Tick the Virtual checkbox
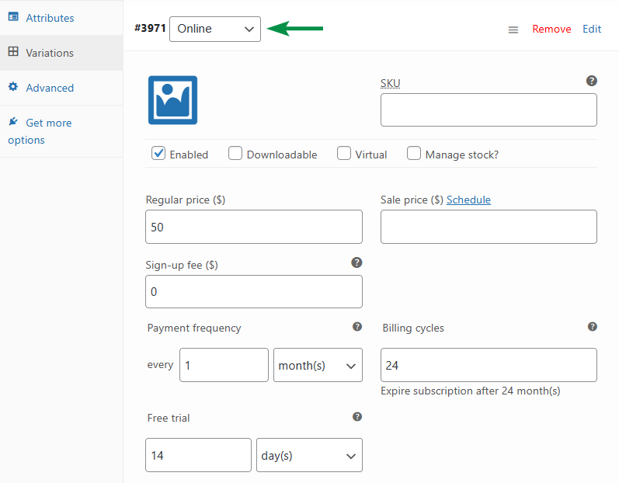The image size is (619, 483). click(344, 154)
